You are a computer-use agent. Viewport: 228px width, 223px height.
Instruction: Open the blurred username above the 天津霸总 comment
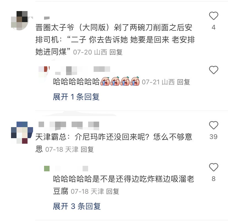pos(69,126)
